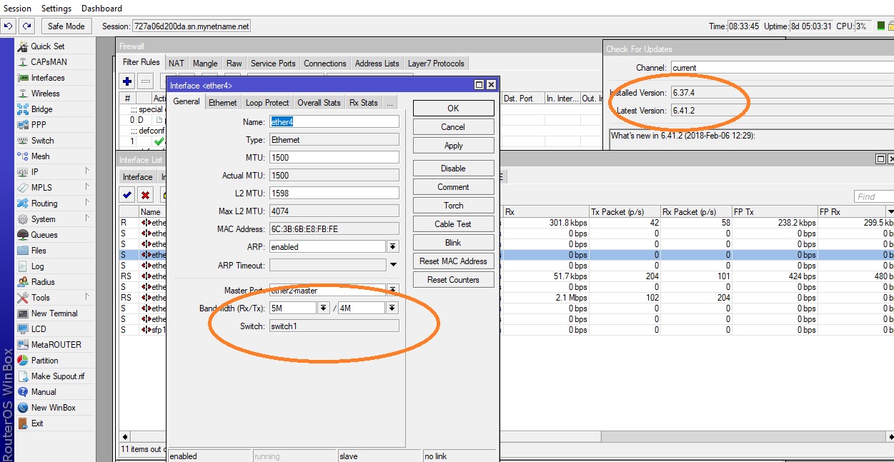
Task: Open the Queues sidebar item
Action: pos(44,235)
